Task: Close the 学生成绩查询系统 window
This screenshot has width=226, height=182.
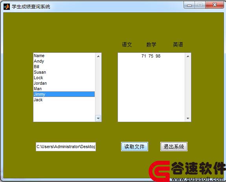Action: [215, 5]
